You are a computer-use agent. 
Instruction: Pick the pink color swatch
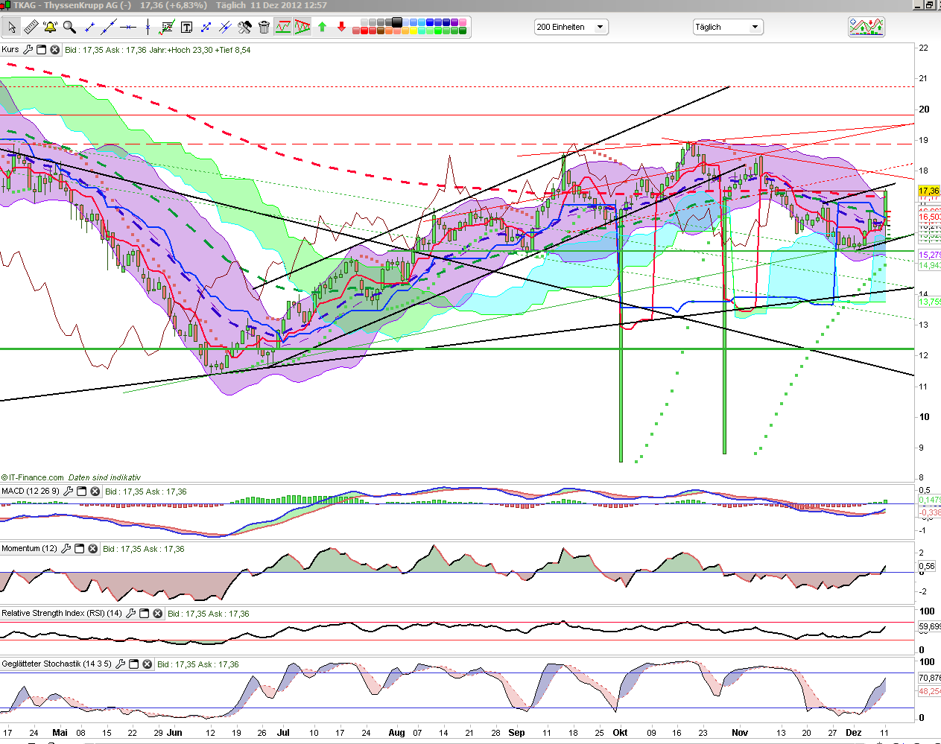point(463,22)
